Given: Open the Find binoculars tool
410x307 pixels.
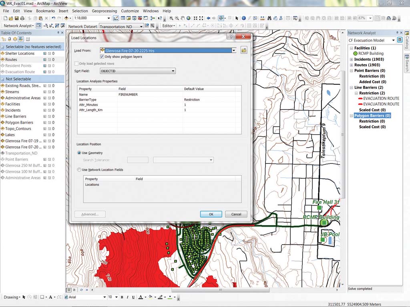Looking at the screenshot, I should click(269, 18).
